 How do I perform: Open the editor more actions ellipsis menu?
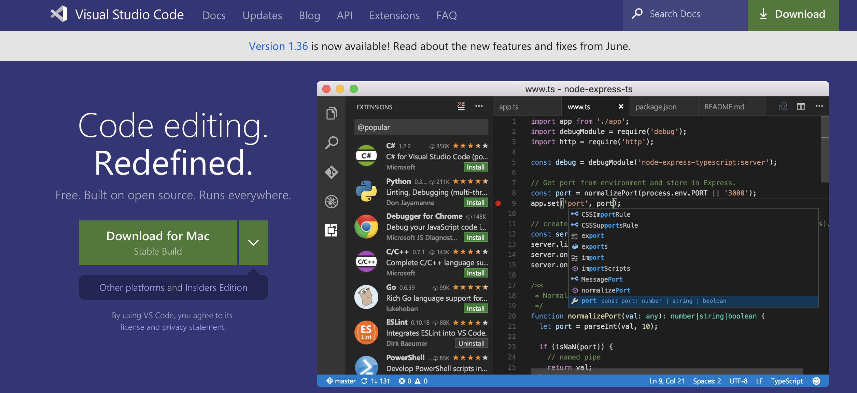pyautogui.click(x=819, y=107)
